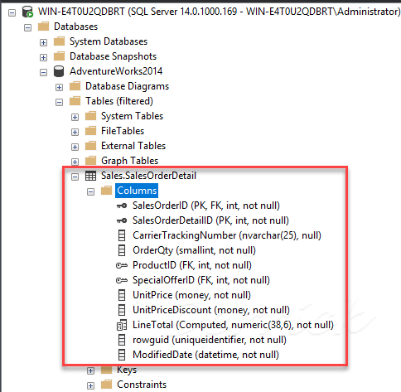Expand the Database Snapshots node
Image resolution: width=401 pixels, height=392 pixels.
(43, 57)
